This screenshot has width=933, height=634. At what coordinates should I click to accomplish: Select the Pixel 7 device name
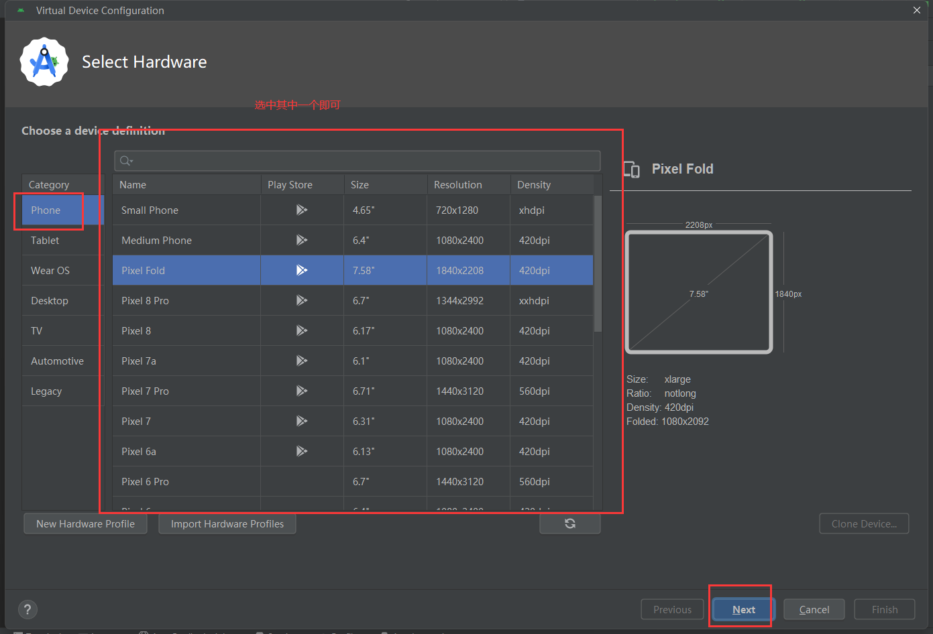[x=136, y=421]
